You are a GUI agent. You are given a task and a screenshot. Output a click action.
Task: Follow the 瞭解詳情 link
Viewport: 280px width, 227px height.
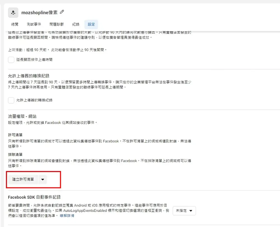click(x=67, y=216)
